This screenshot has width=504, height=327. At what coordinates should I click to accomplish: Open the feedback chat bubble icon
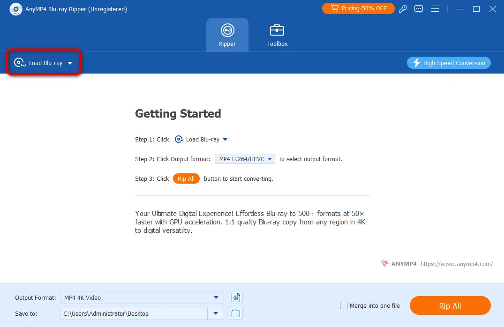(x=419, y=9)
